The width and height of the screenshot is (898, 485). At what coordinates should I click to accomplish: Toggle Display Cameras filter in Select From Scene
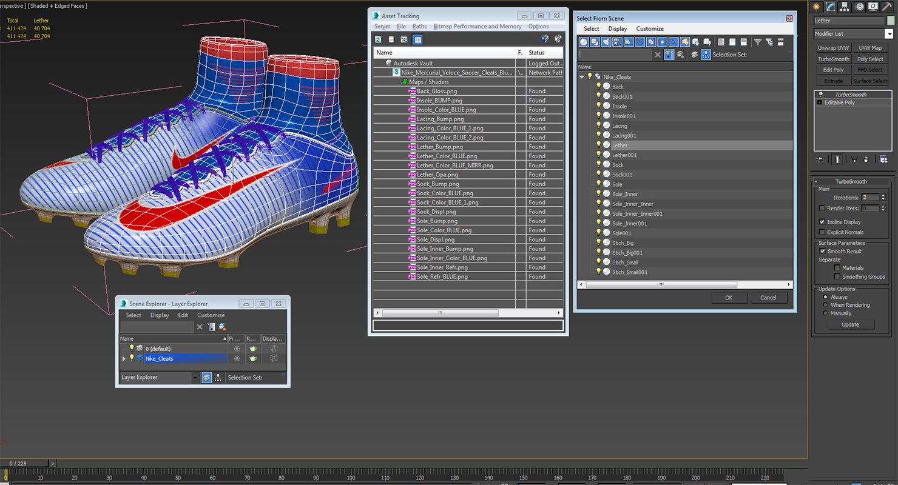click(x=617, y=42)
